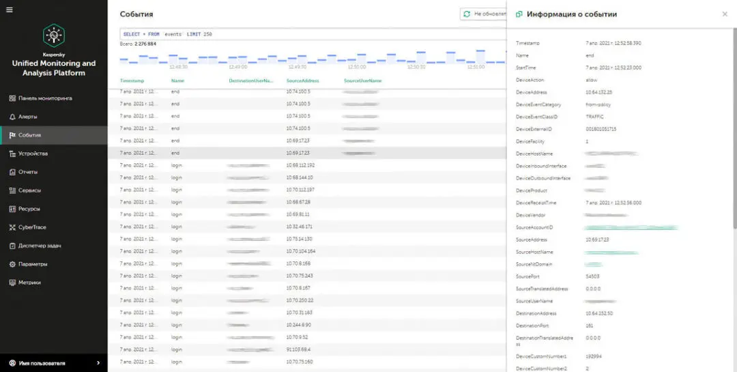Sort by Name column header

tap(177, 81)
